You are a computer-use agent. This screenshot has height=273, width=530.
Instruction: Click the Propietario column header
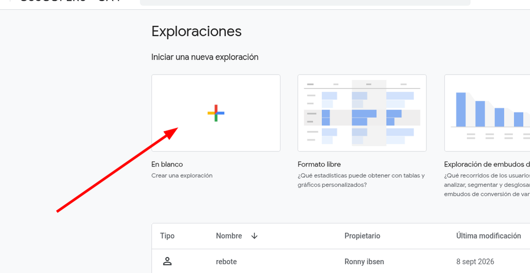(x=362, y=236)
